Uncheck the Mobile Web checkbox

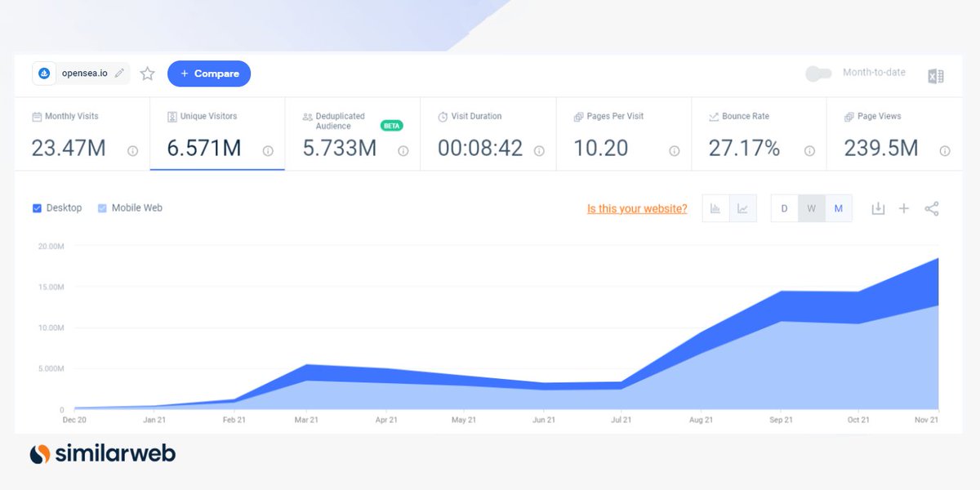102,208
